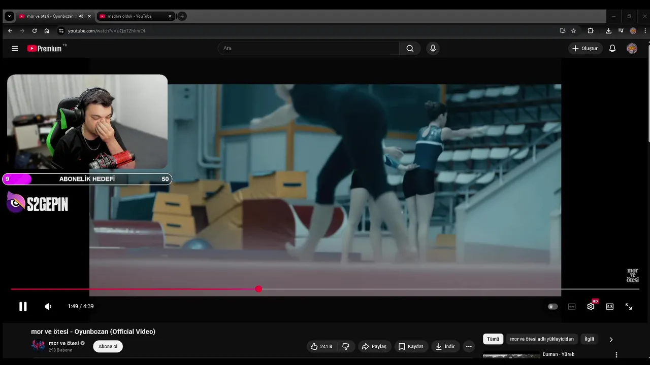Go back in browser history
Image resolution: width=650 pixels, height=365 pixels.
[x=10, y=31]
